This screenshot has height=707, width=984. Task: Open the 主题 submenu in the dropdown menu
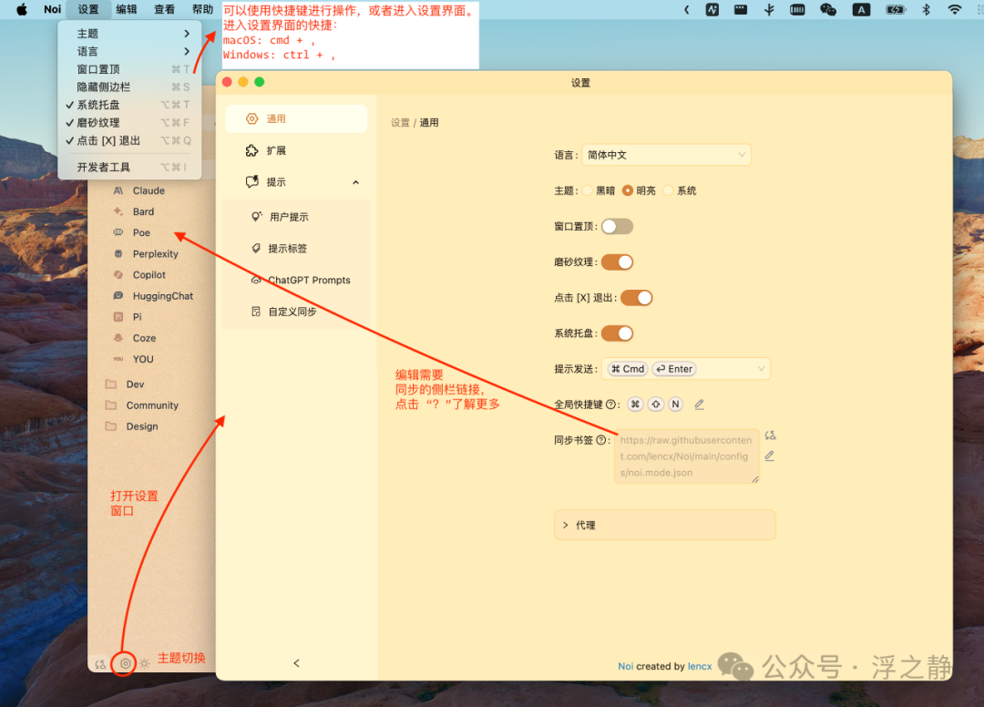tap(130, 33)
